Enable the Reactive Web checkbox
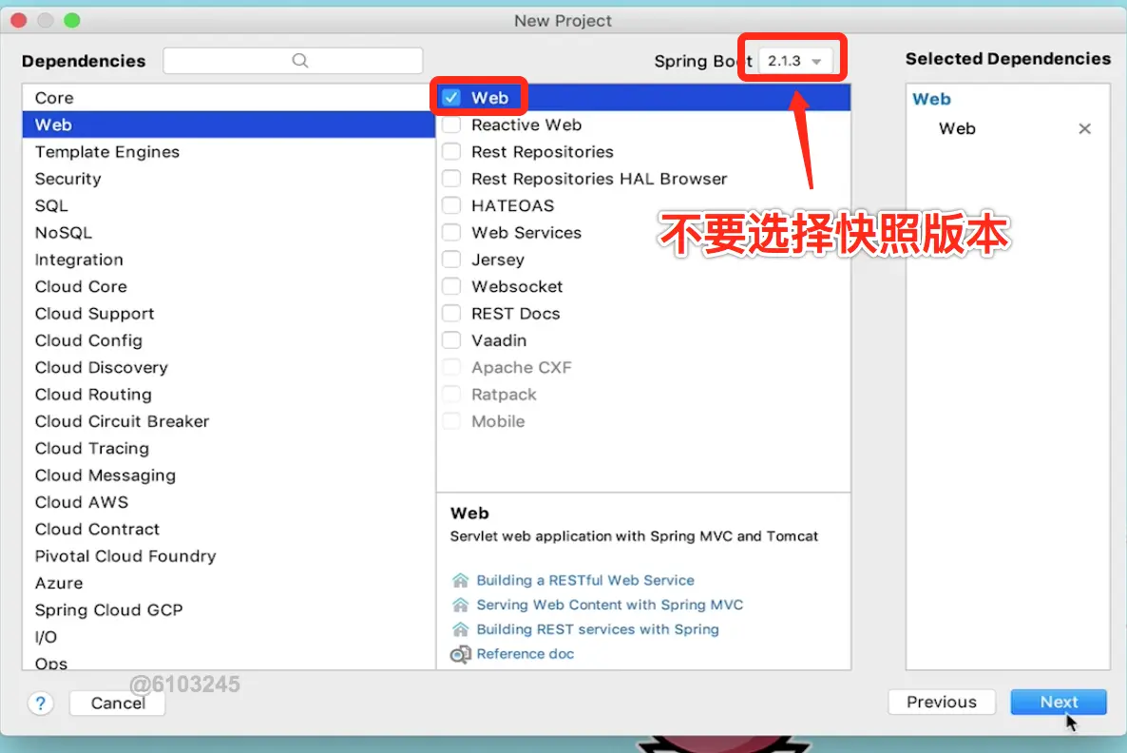The width and height of the screenshot is (1127, 753). click(451, 125)
